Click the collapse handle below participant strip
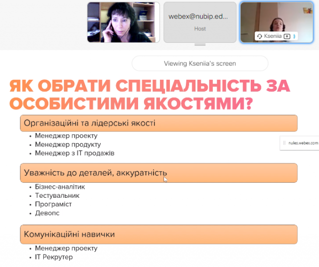The image size is (319, 267). pos(200,45)
